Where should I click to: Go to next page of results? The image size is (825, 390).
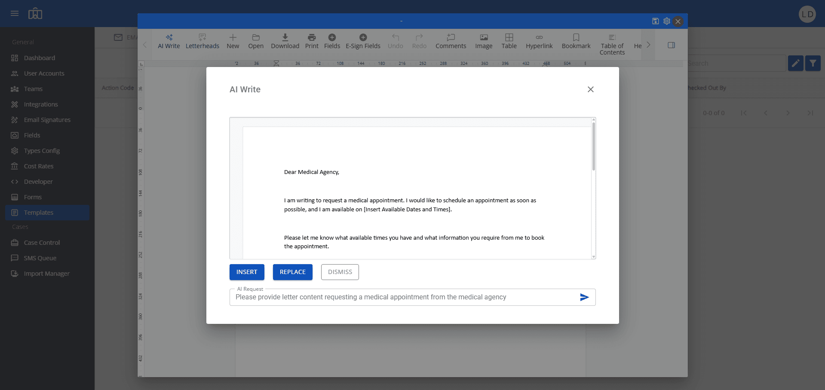click(x=788, y=113)
